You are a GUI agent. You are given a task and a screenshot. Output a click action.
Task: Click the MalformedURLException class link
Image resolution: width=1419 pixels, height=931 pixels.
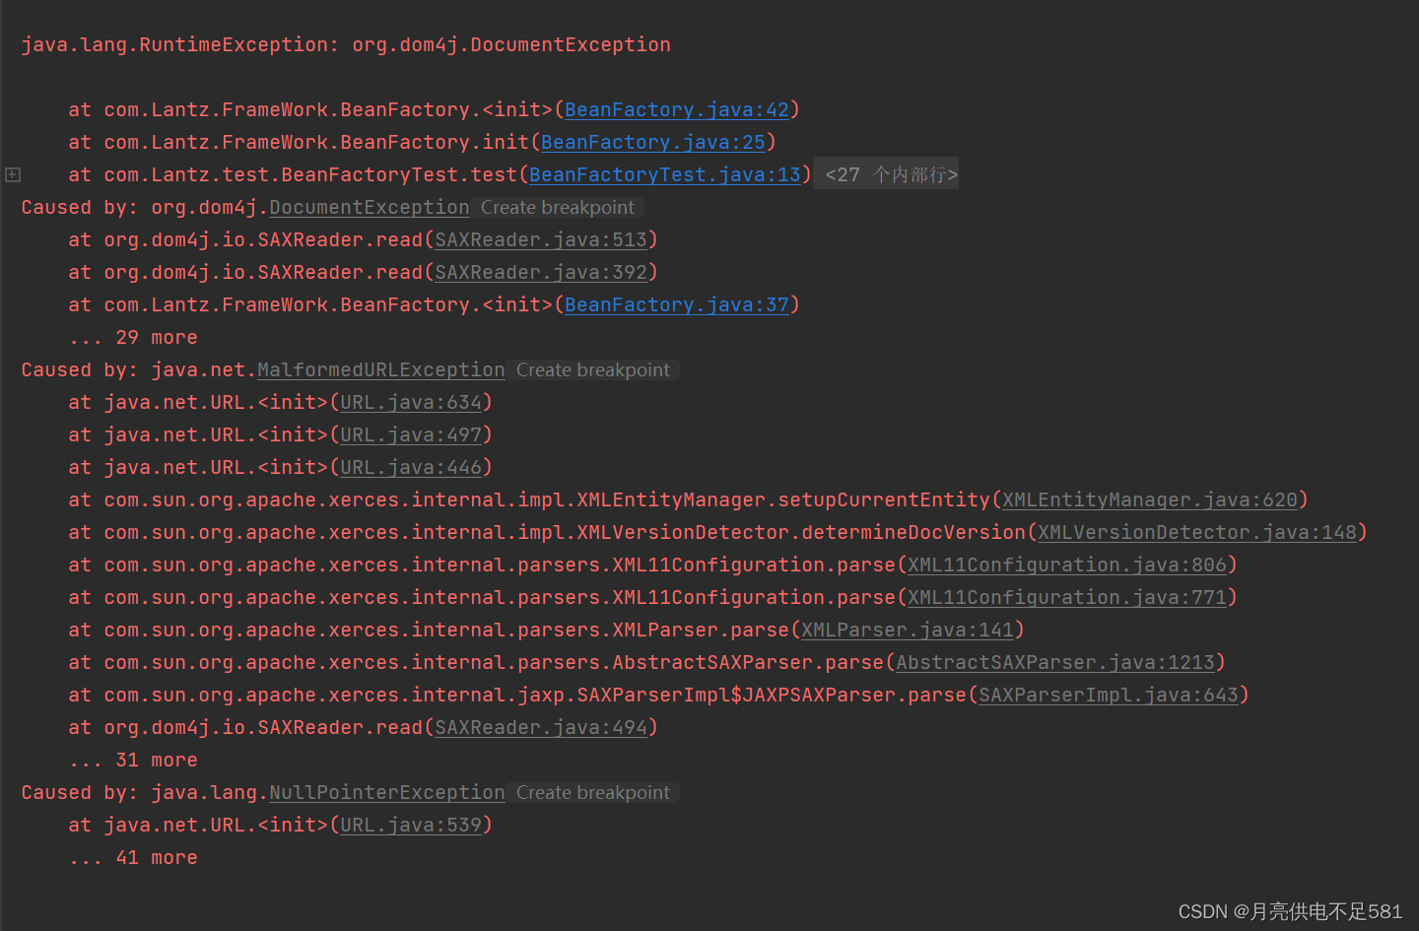(381, 370)
